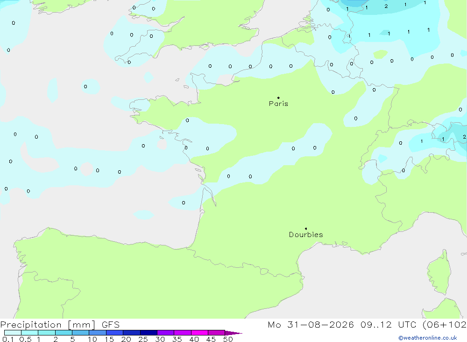This screenshot has height=342, width=467.
Task: Click the '0.1' legend scale label
Action: [8, 339]
